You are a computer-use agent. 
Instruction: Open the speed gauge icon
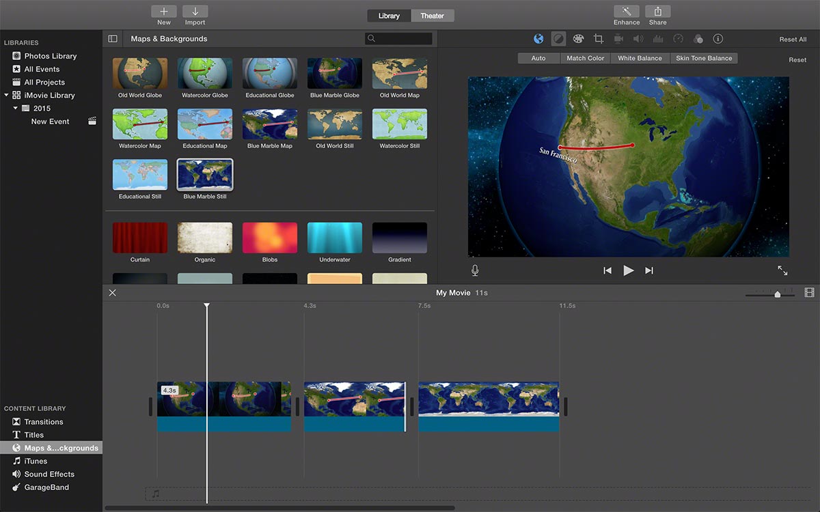(x=678, y=39)
